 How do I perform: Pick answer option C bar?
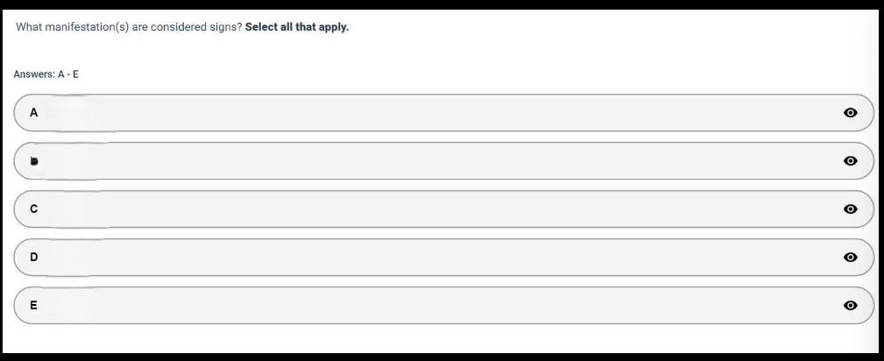click(438, 209)
